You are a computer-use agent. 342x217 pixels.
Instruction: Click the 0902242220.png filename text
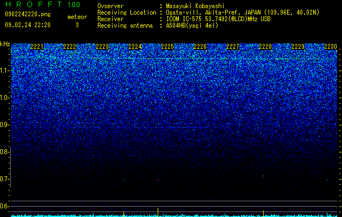pyautogui.click(x=28, y=14)
